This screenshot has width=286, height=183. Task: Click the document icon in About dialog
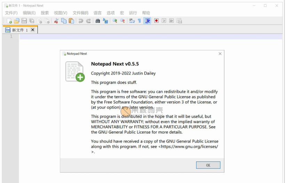[x=75, y=72]
